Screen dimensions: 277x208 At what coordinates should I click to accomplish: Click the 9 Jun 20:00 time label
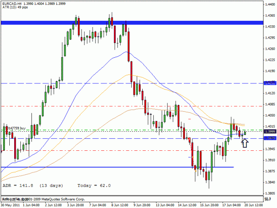pyautogui.click(x=142, y=205)
